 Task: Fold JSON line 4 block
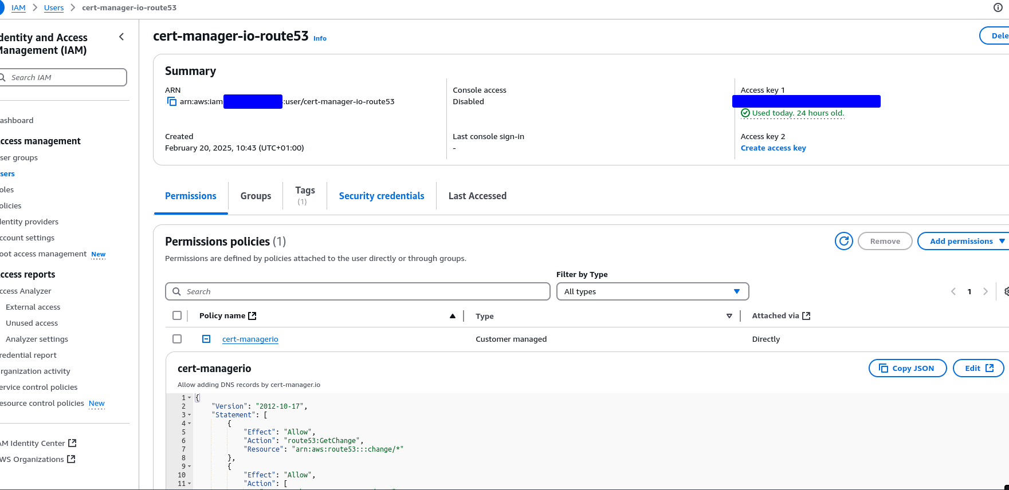tap(190, 424)
